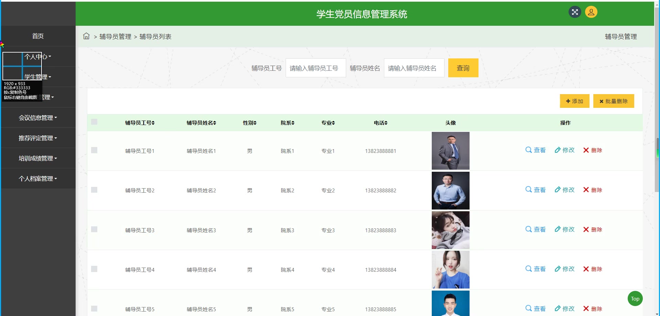Viewport: 660px width, 316px height.
Task: Go to 首页 in the sidebar
Action: [x=38, y=36]
